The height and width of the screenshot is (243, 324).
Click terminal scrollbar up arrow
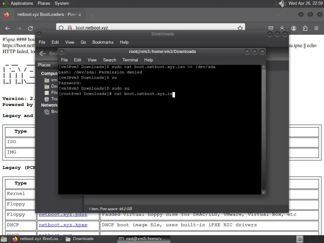(x=264, y=67)
